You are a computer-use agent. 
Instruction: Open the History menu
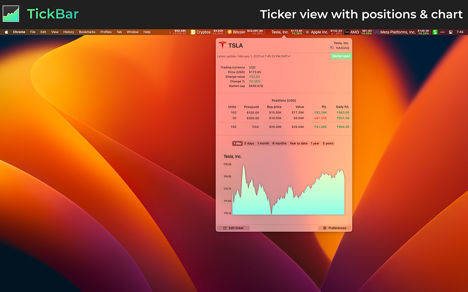(x=68, y=31)
